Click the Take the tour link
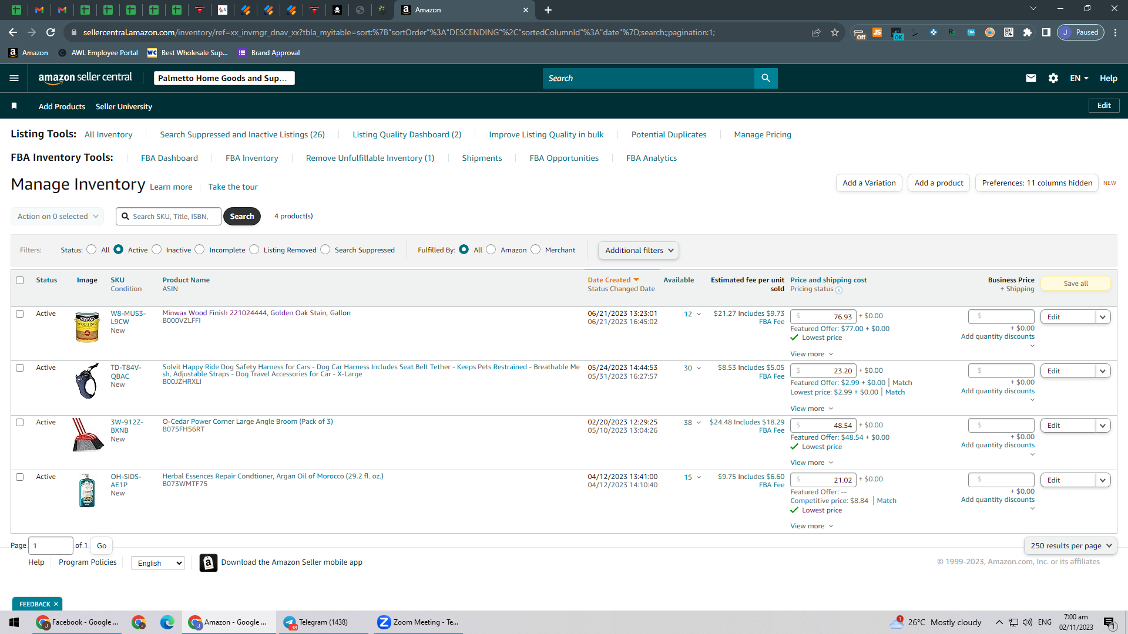The image size is (1128, 634). [x=233, y=187]
